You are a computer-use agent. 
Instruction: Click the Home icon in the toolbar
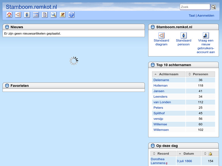[x=9, y=15]
